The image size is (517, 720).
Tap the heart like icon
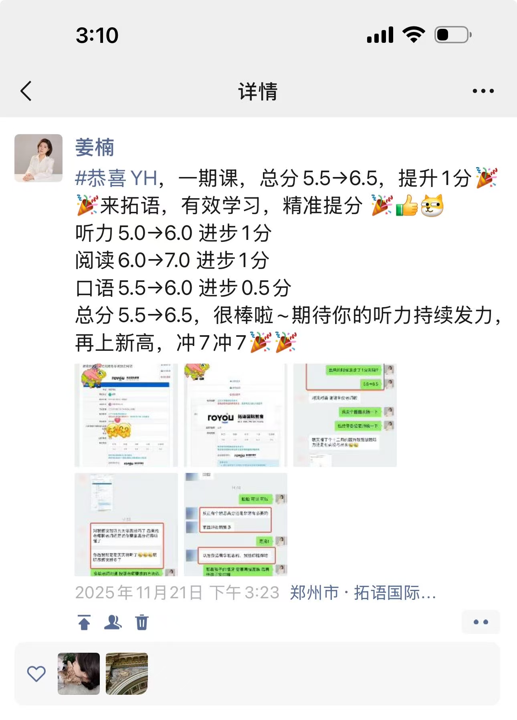coord(36,674)
